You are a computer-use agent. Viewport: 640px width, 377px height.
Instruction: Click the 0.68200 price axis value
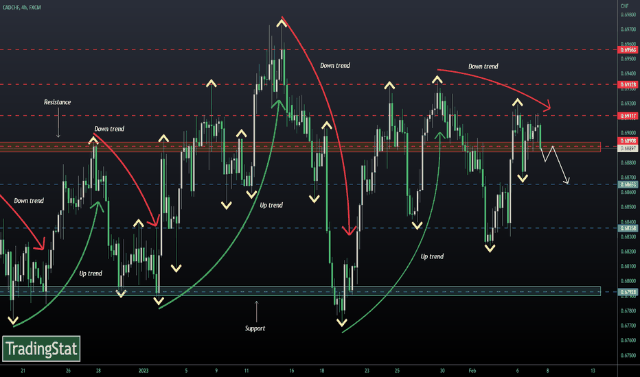click(x=628, y=252)
